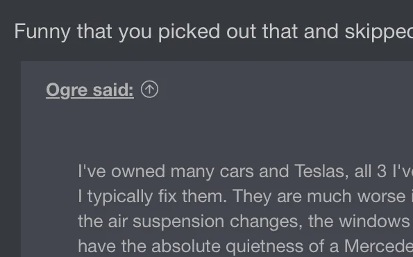Viewport: 413px width, 257px height.
Task: Click the word "worse" in the quote
Action: [381, 197]
